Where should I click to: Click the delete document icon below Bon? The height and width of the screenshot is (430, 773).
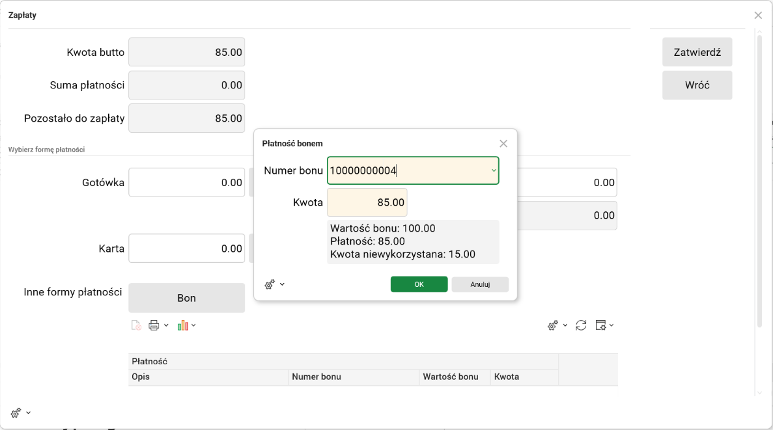pyautogui.click(x=135, y=325)
